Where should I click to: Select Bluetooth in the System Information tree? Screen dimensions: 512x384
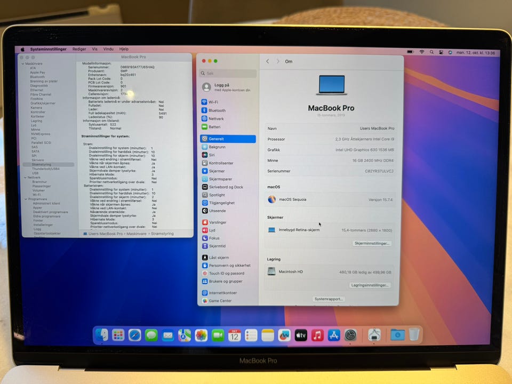37,77
